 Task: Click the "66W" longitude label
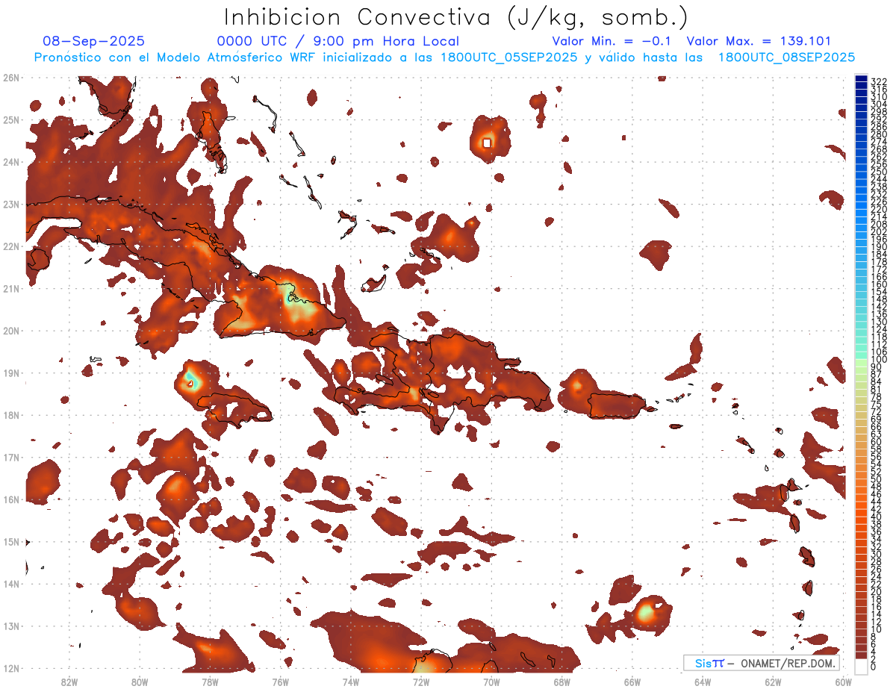(632, 682)
